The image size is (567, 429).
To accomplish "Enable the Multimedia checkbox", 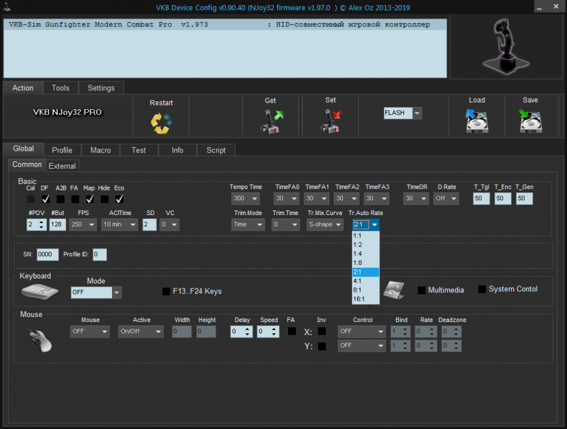I will [422, 290].
